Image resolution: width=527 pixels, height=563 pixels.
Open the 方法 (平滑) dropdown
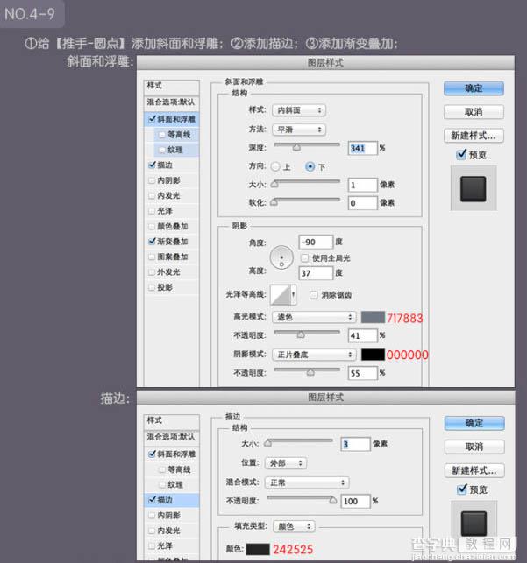point(299,130)
